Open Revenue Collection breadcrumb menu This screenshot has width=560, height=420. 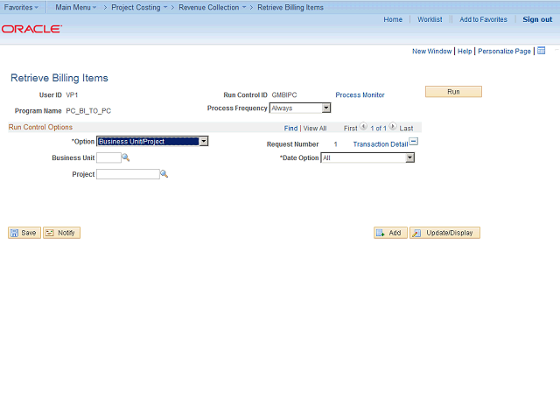tap(213, 7)
